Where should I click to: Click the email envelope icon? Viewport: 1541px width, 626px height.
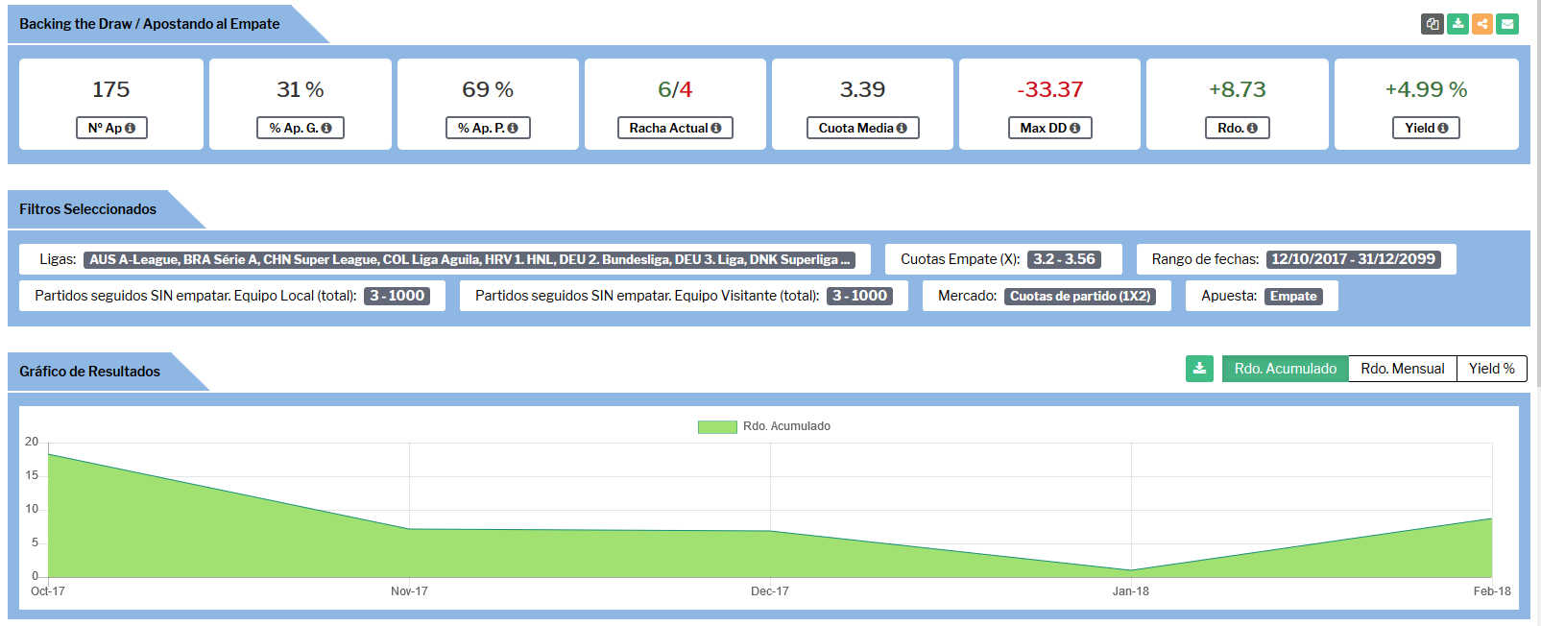tap(1507, 24)
